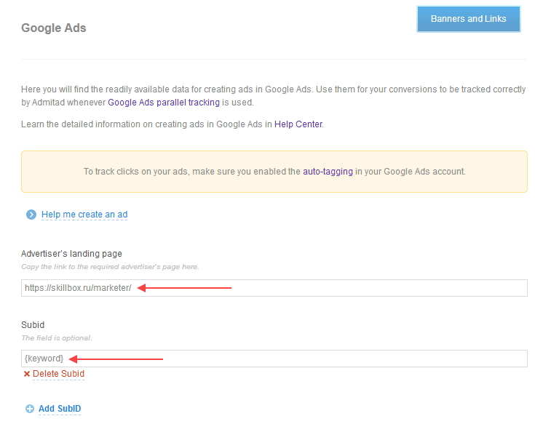This screenshot has width=535, height=424.
Task: Click the Subid field label
Action: click(33, 325)
